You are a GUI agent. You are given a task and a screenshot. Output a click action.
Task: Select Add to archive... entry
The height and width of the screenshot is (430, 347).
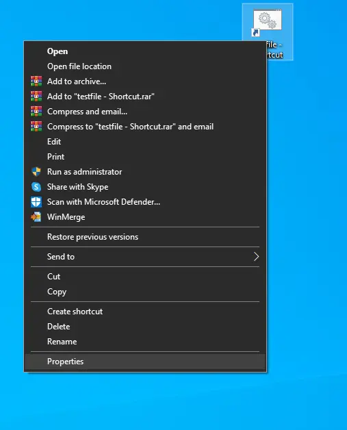pos(145,81)
